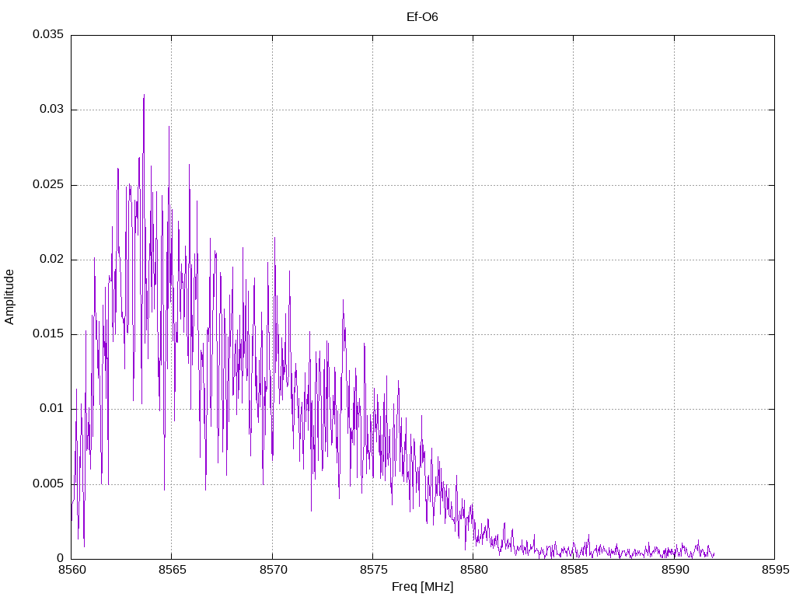Click the x-axis tick label 8580
The height and width of the screenshot is (597, 796).
473,570
